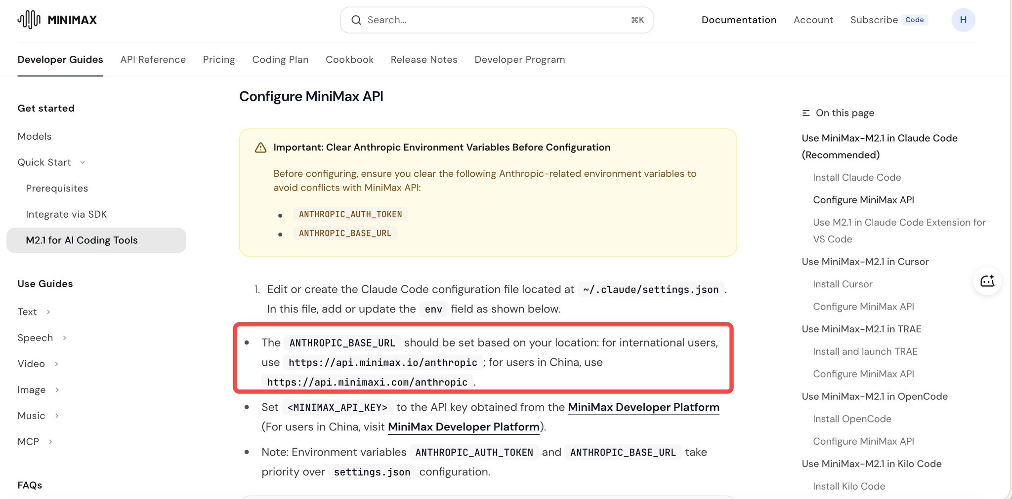The height and width of the screenshot is (499, 1012).
Task: Open the Account top link
Action: [813, 20]
